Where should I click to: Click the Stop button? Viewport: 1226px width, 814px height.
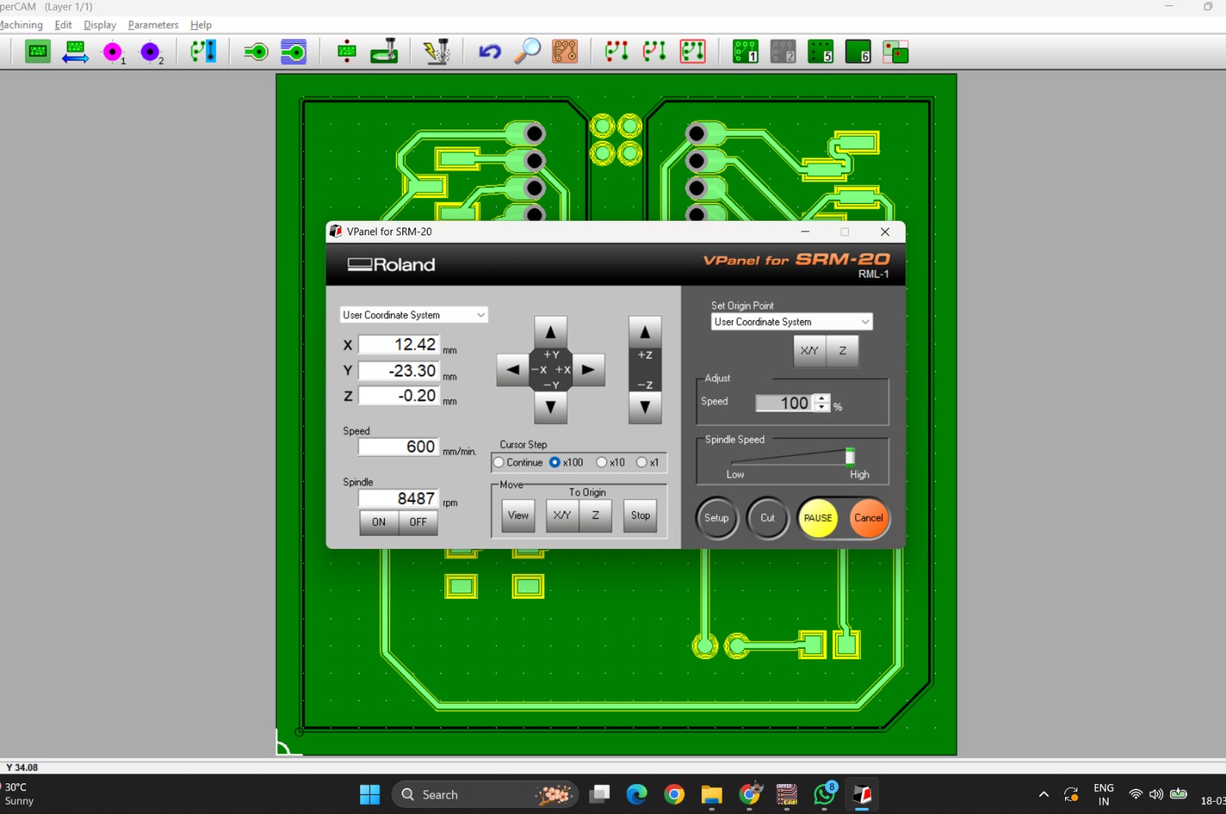click(641, 515)
